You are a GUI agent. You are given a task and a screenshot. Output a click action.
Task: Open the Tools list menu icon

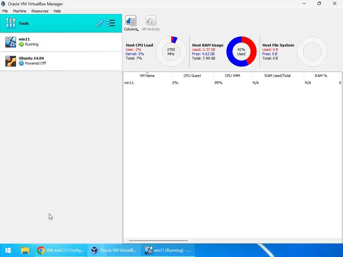click(x=111, y=23)
